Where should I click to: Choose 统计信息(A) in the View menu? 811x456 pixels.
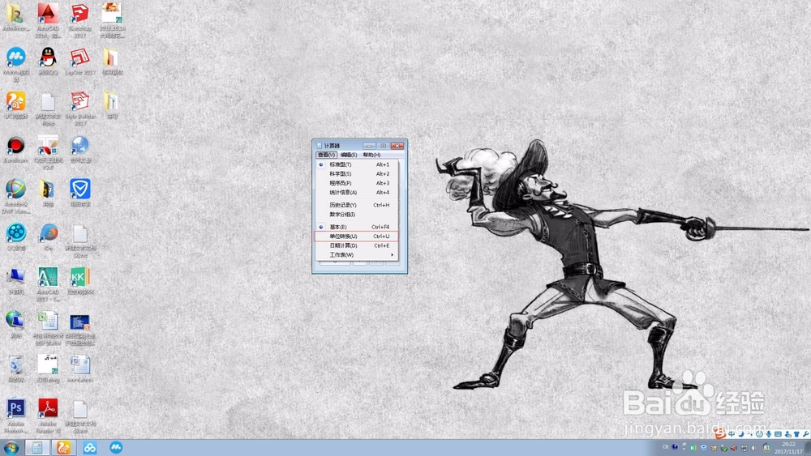click(356, 192)
